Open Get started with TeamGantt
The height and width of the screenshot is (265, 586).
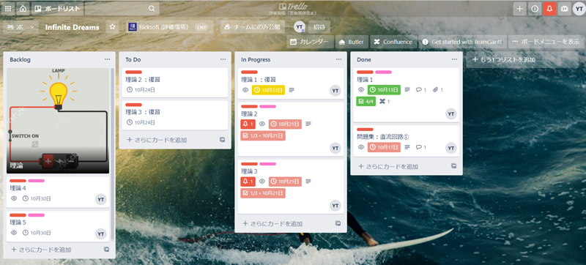coord(462,42)
